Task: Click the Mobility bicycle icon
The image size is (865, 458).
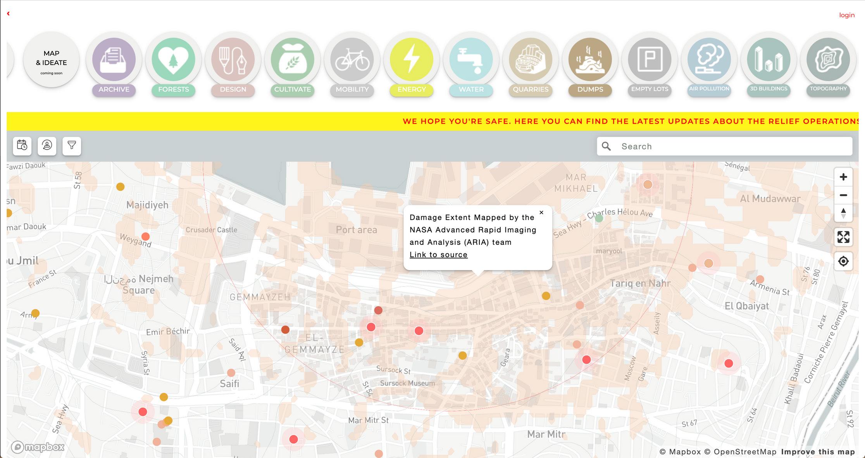Action: (x=352, y=60)
